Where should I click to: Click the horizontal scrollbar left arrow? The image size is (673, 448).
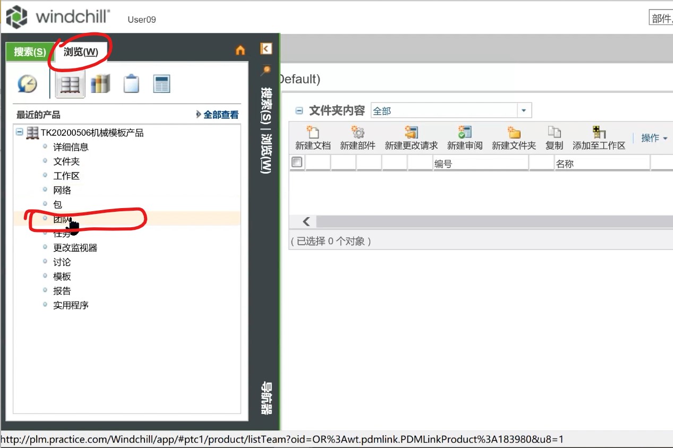point(306,222)
